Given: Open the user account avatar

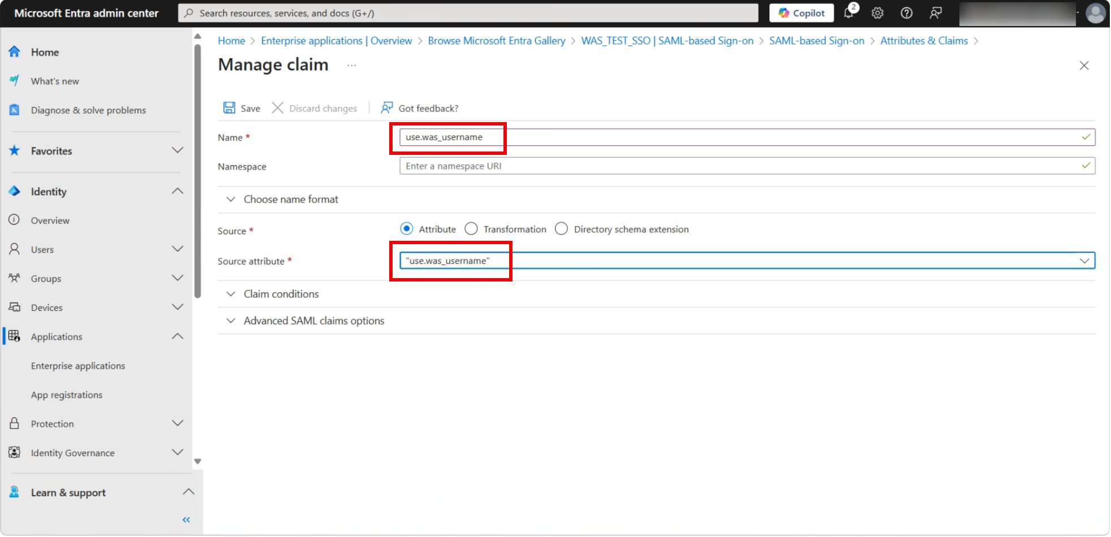Looking at the screenshot, I should tap(1095, 13).
